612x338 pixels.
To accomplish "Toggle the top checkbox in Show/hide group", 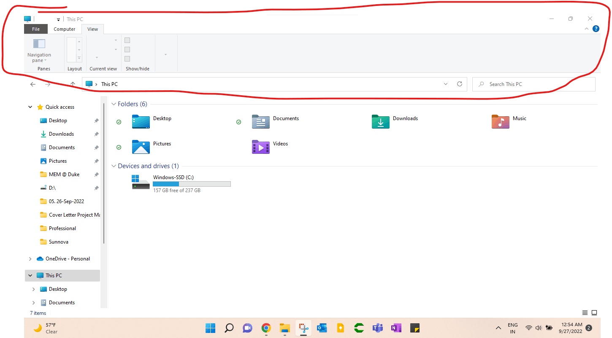I will 127,40.
